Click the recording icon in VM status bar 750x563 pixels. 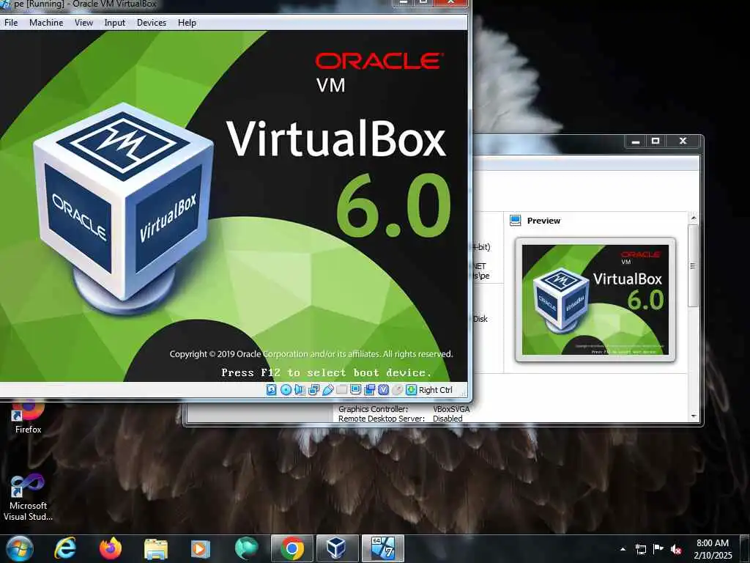[x=369, y=390]
